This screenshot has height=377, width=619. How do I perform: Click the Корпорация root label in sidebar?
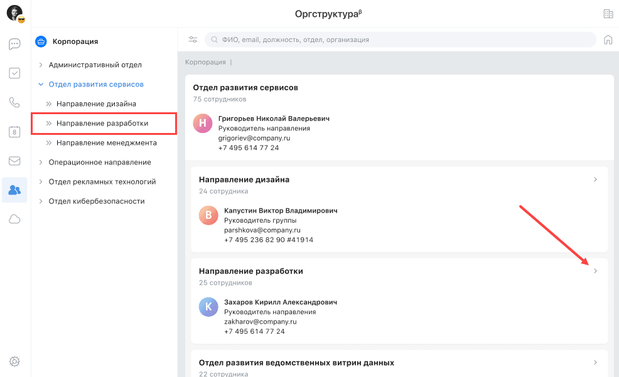(75, 41)
